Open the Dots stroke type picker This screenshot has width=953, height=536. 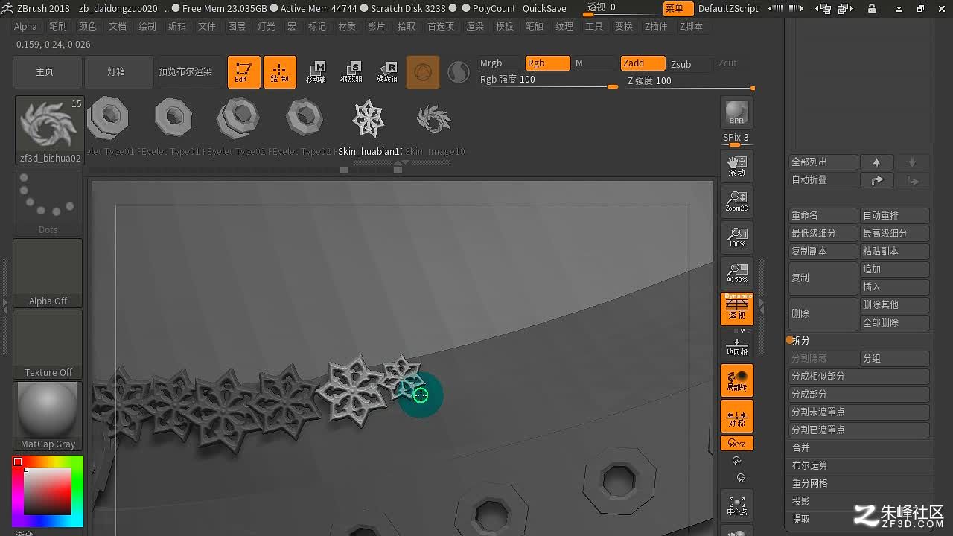[48, 202]
